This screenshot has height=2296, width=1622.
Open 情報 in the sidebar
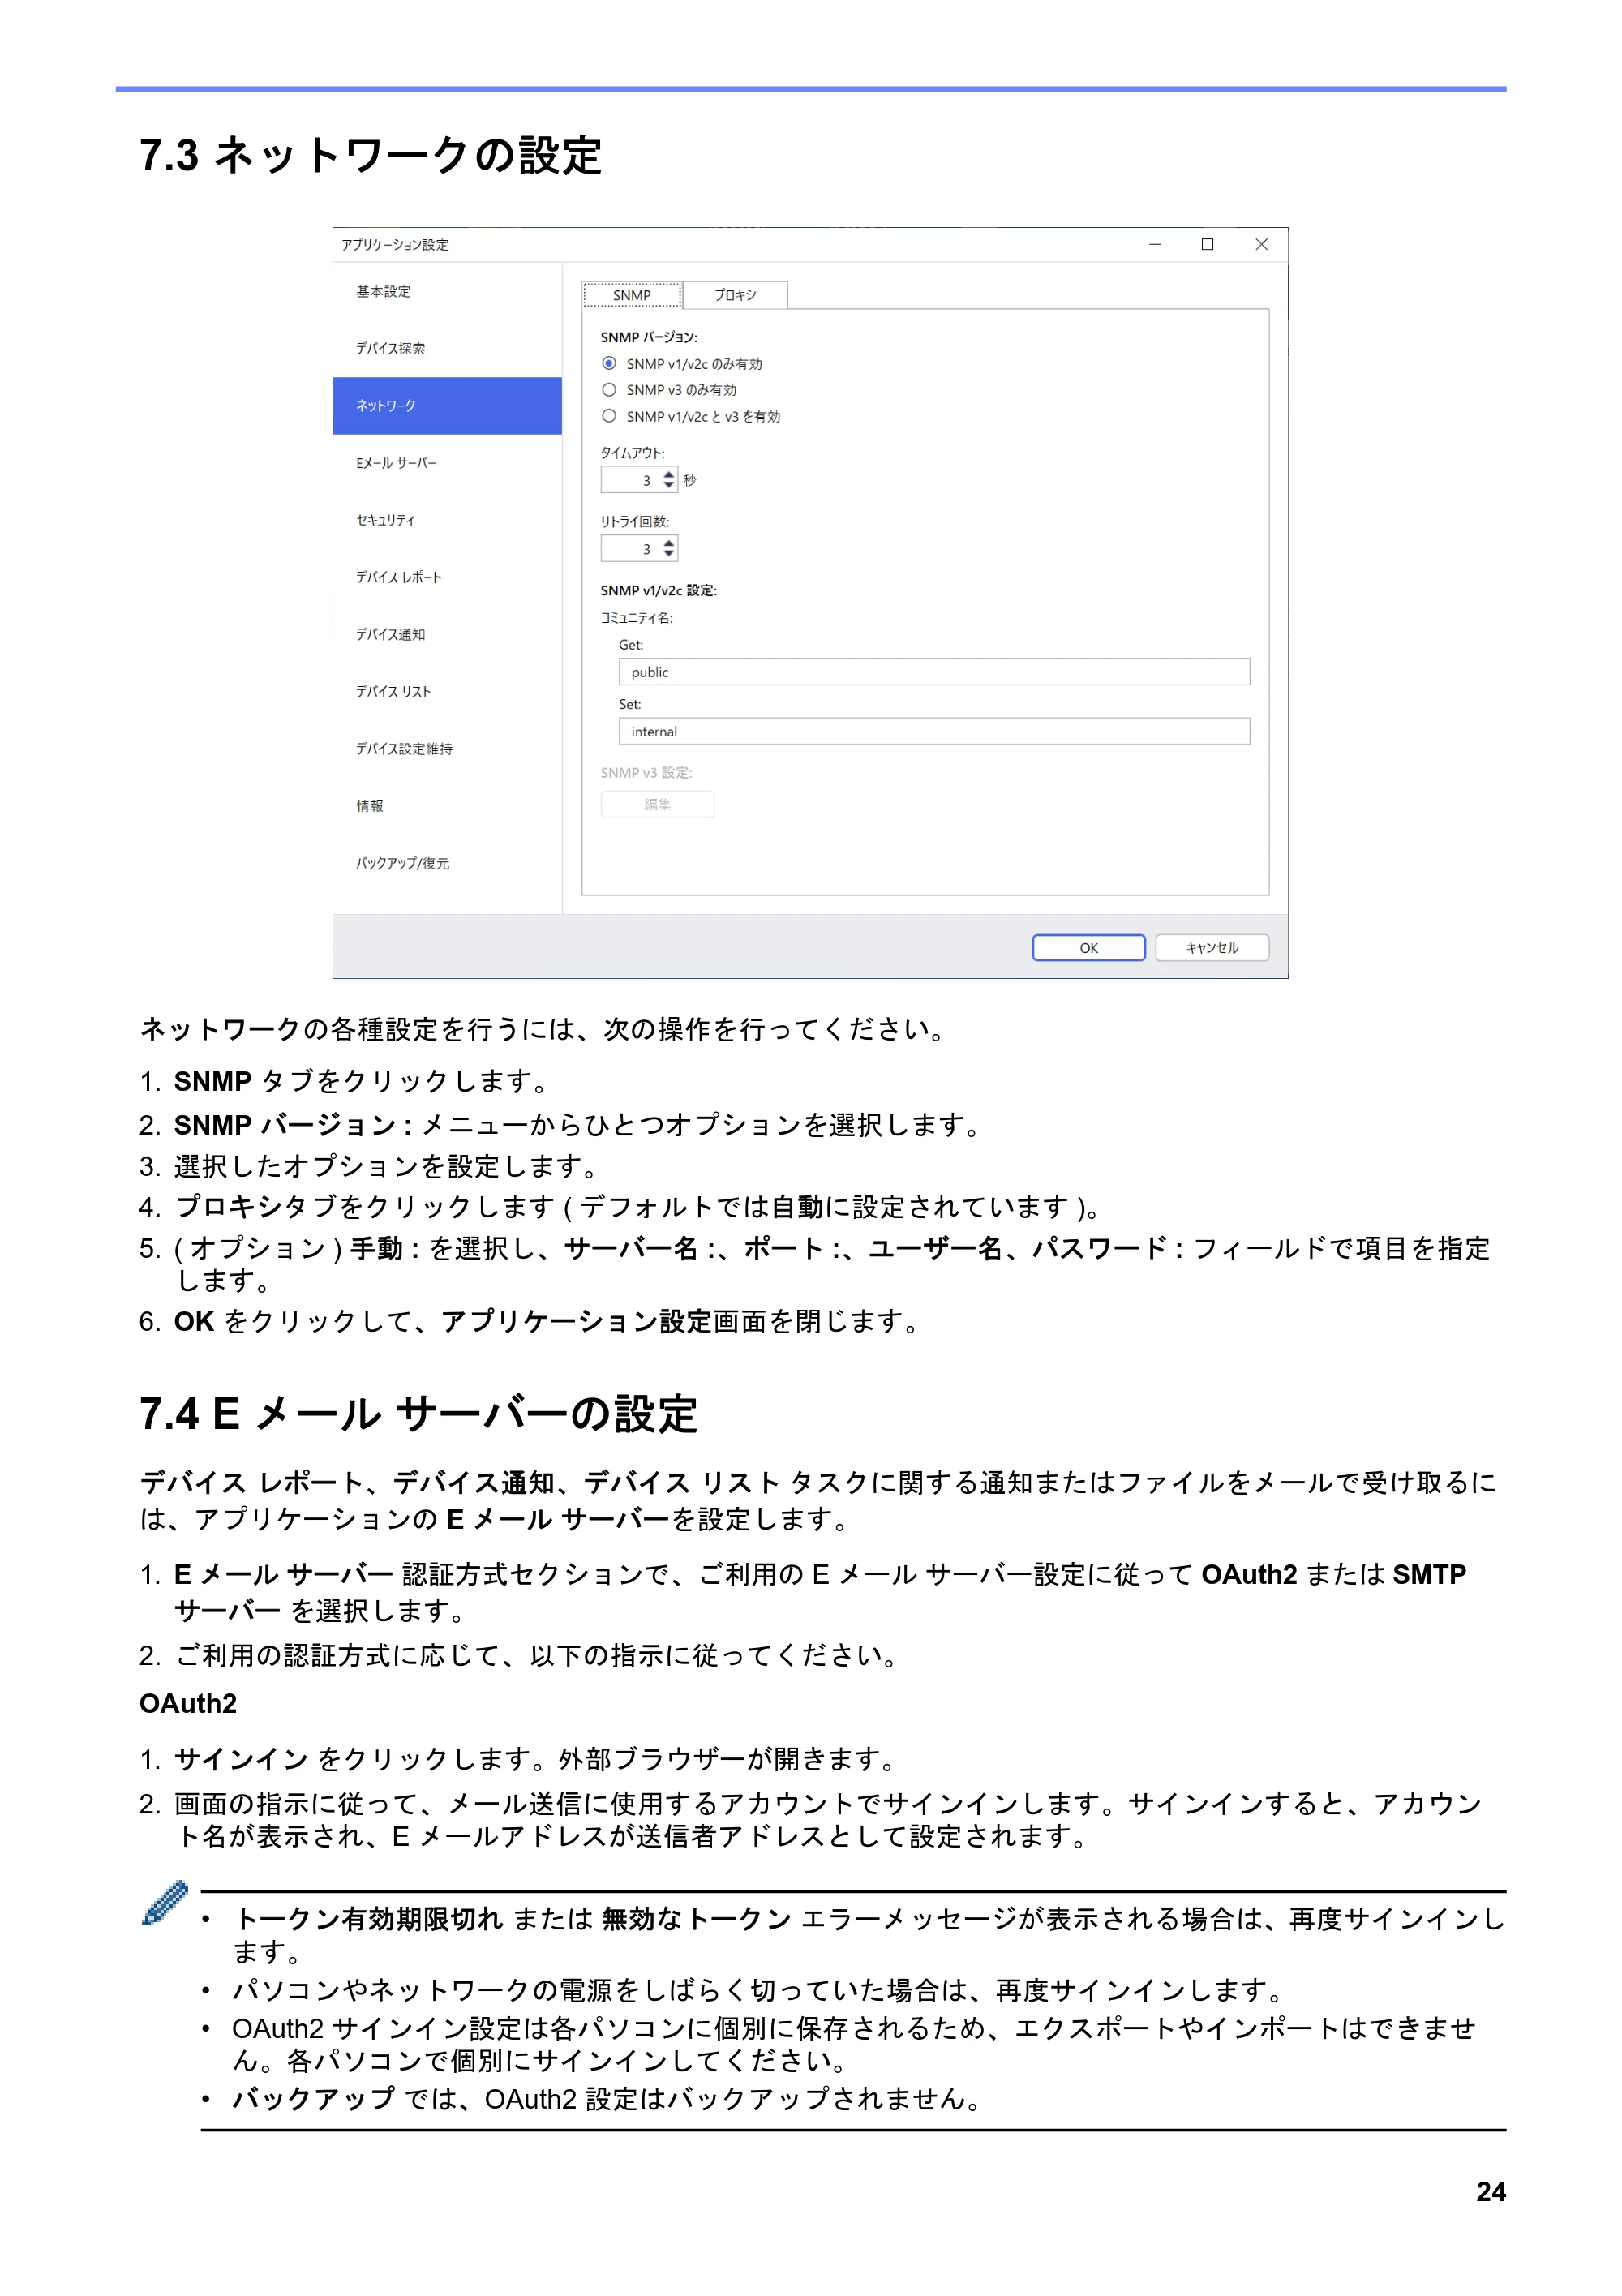click(x=447, y=806)
